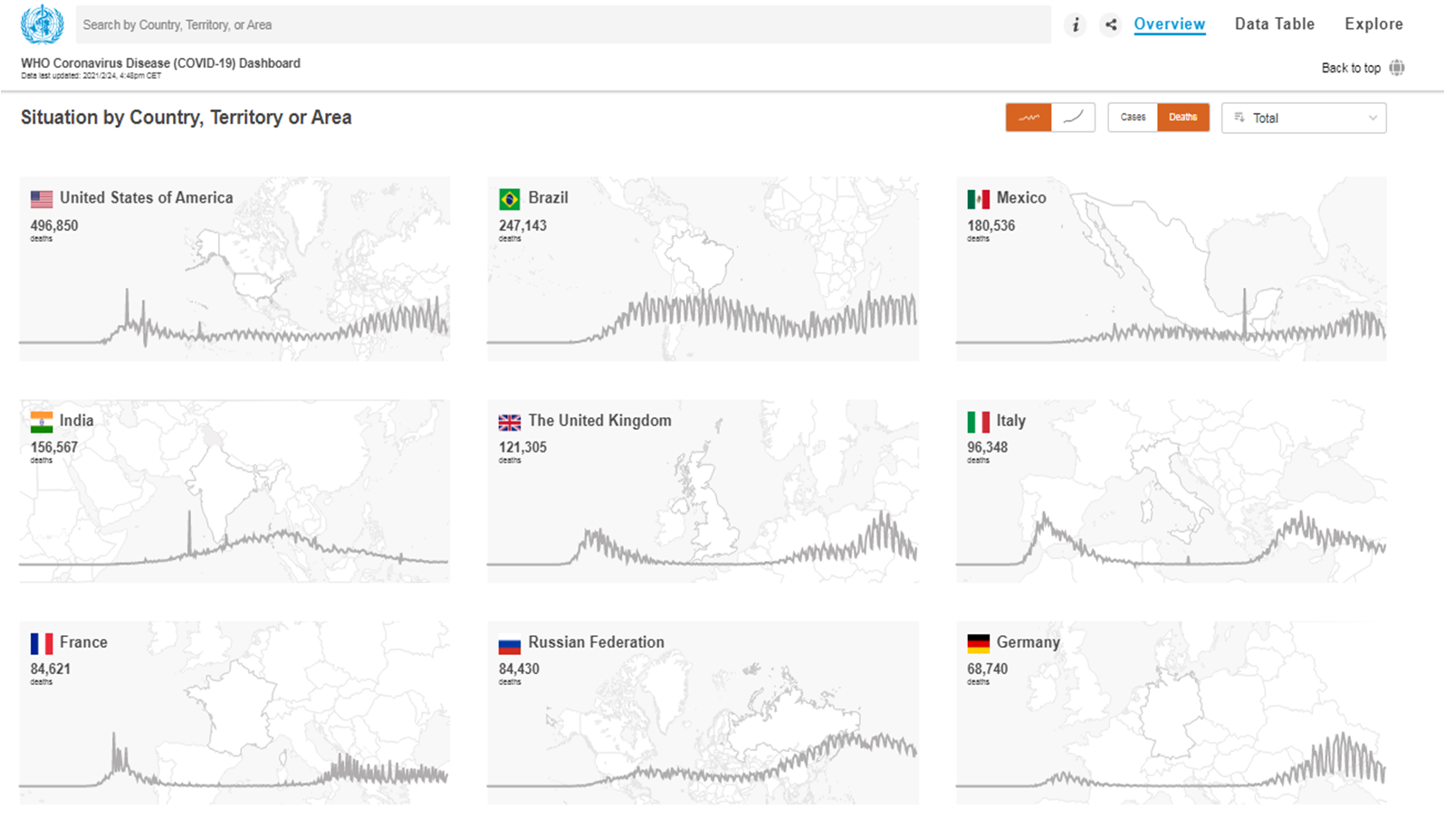Open the information (i) icon

1075,25
